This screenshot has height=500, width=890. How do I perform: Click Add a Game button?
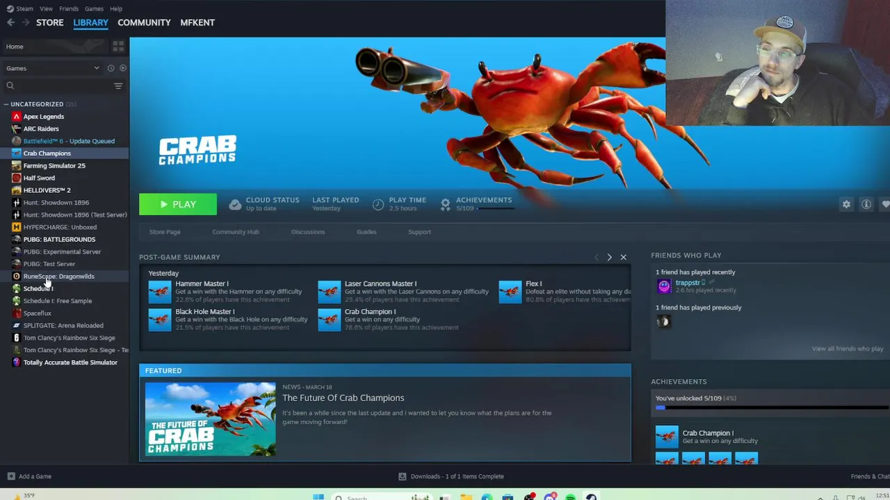pyautogui.click(x=29, y=476)
